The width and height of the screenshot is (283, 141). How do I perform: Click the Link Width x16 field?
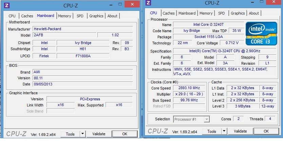click(60, 105)
